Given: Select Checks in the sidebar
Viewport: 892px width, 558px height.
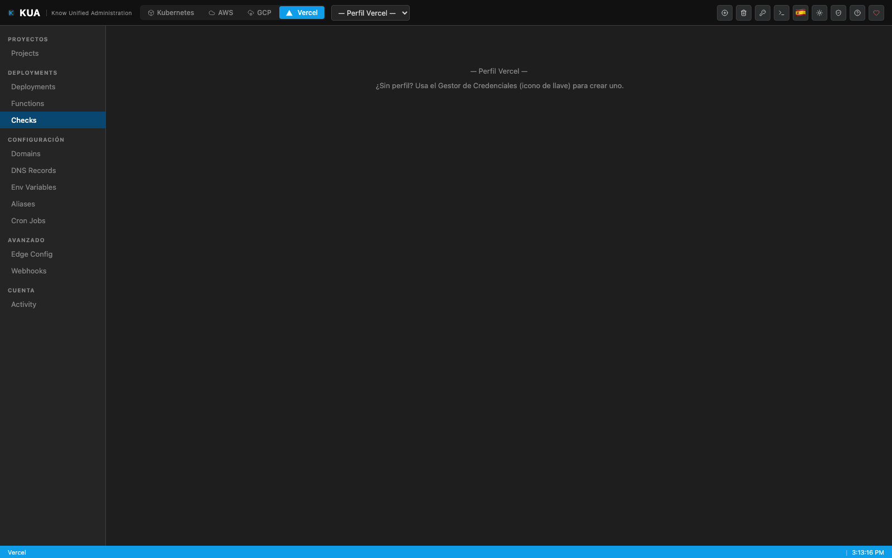Looking at the screenshot, I should [x=52, y=120].
